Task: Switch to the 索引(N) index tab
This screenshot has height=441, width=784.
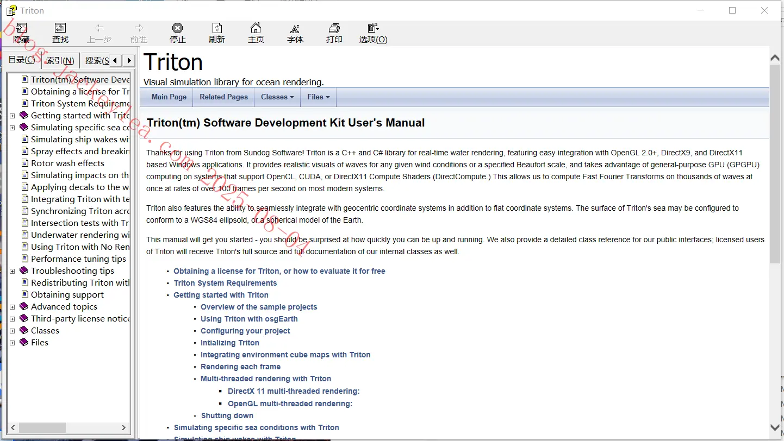Action: (x=60, y=61)
